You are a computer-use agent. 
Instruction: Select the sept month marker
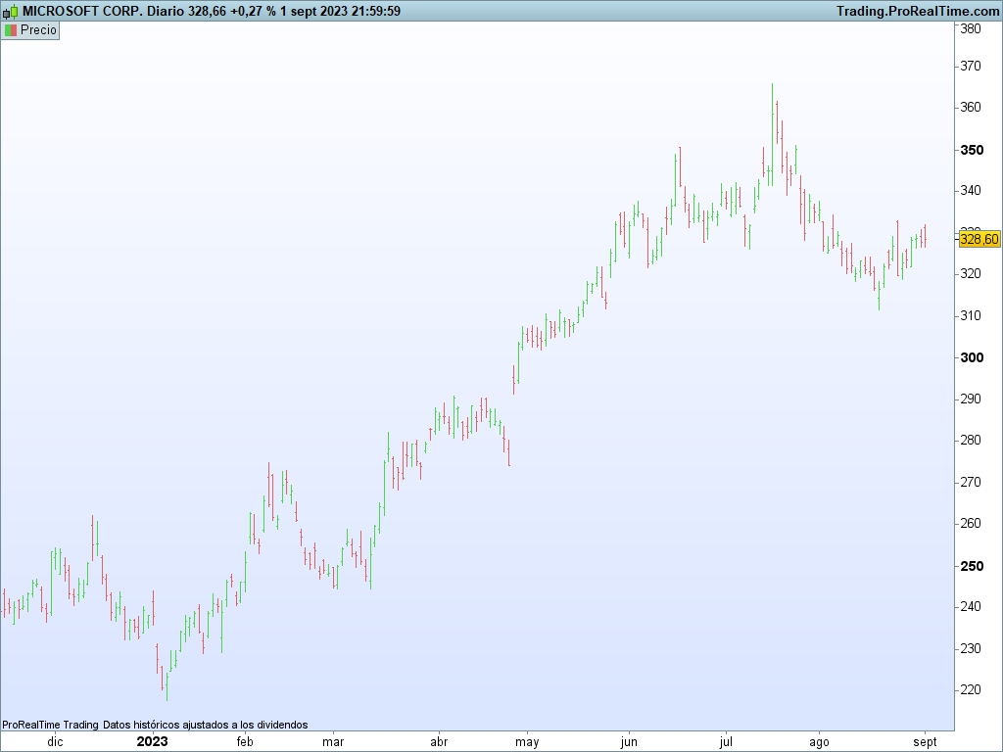coord(925,742)
